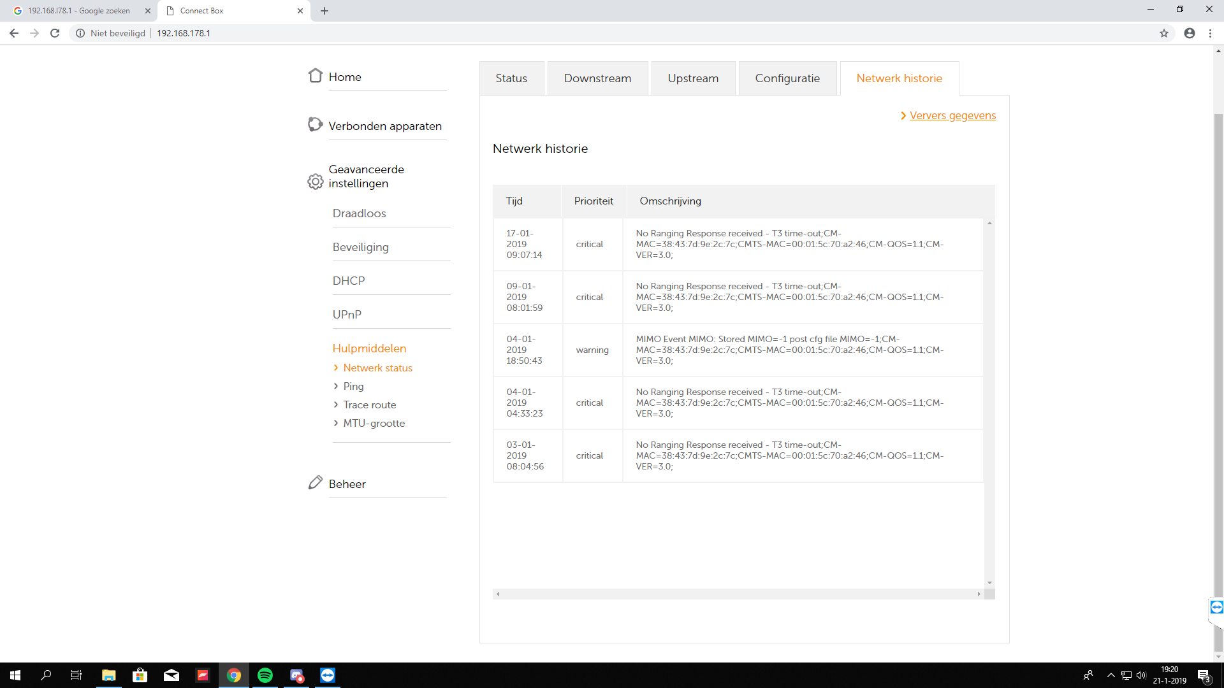
Task: Open MTU-grootte tool
Action: tap(374, 423)
